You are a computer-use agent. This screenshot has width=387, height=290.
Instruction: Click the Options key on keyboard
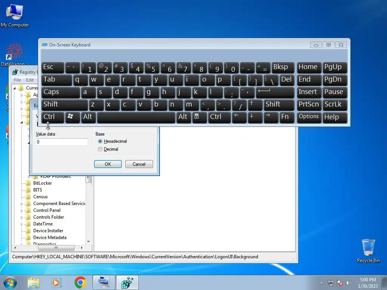click(x=309, y=117)
